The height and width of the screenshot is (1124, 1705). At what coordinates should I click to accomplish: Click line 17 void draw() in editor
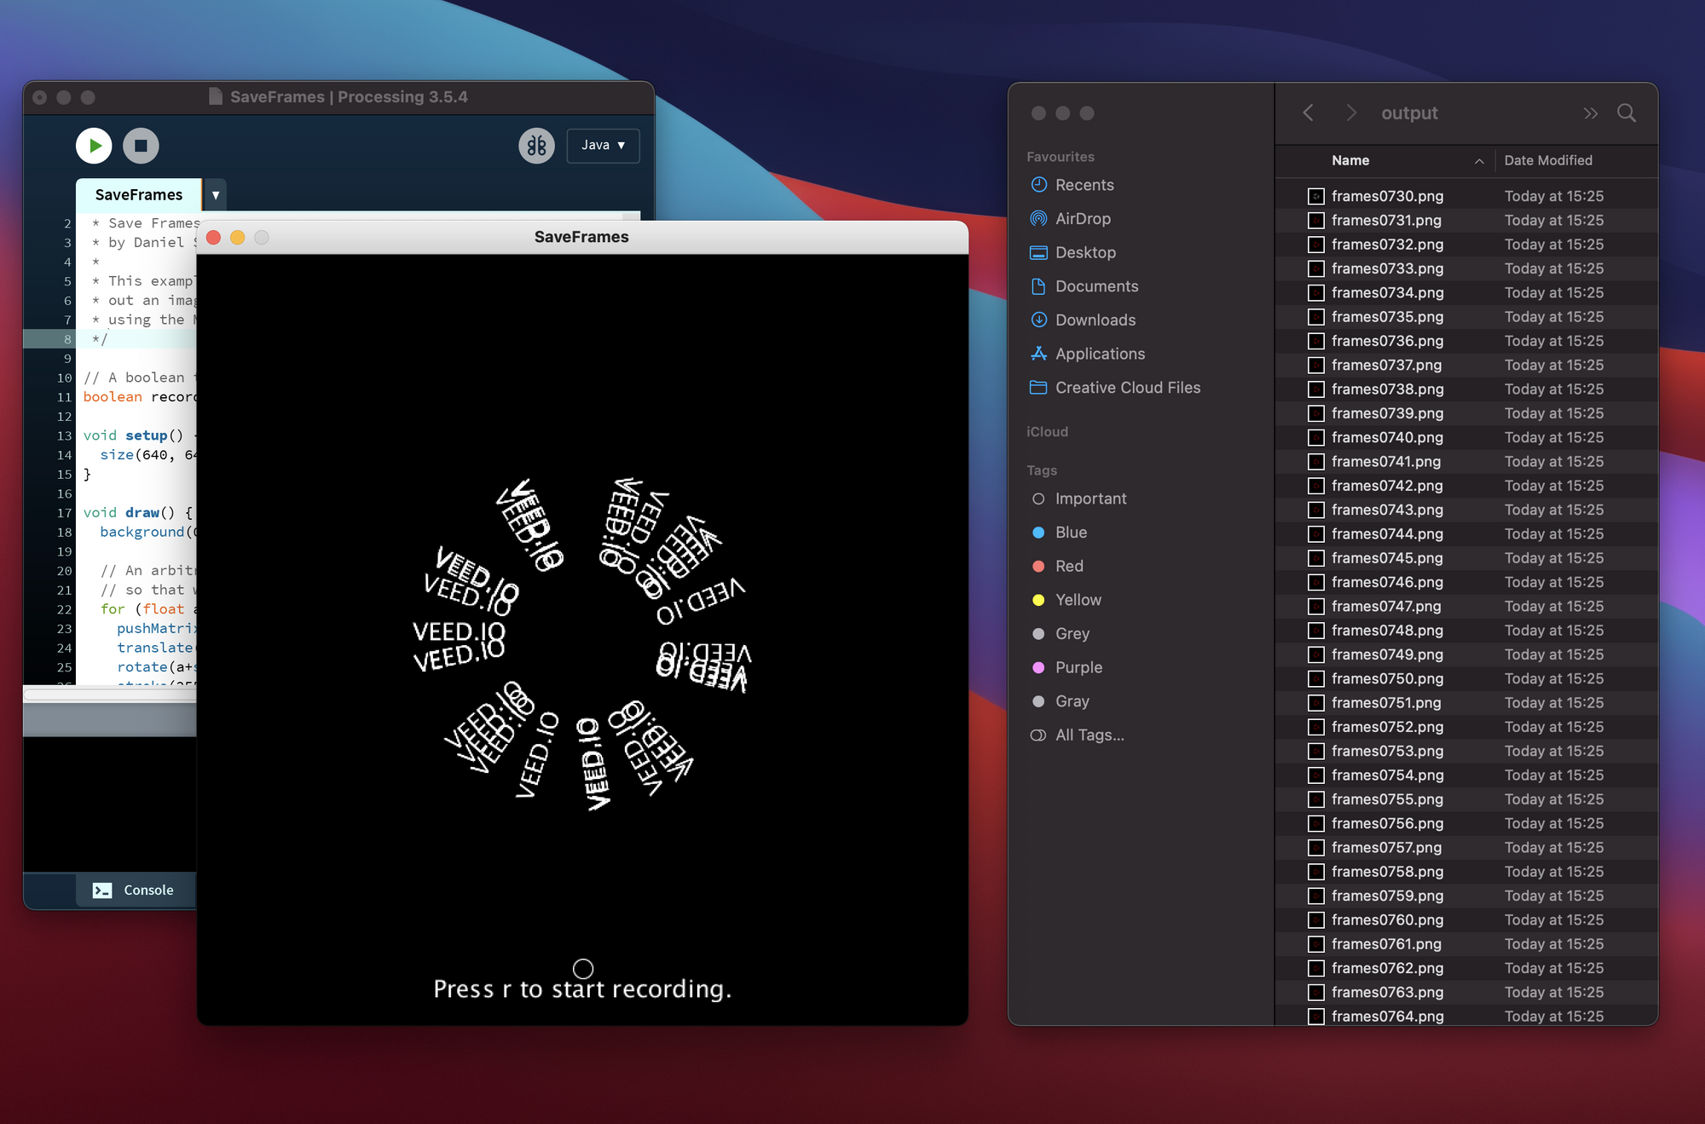click(137, 512)
